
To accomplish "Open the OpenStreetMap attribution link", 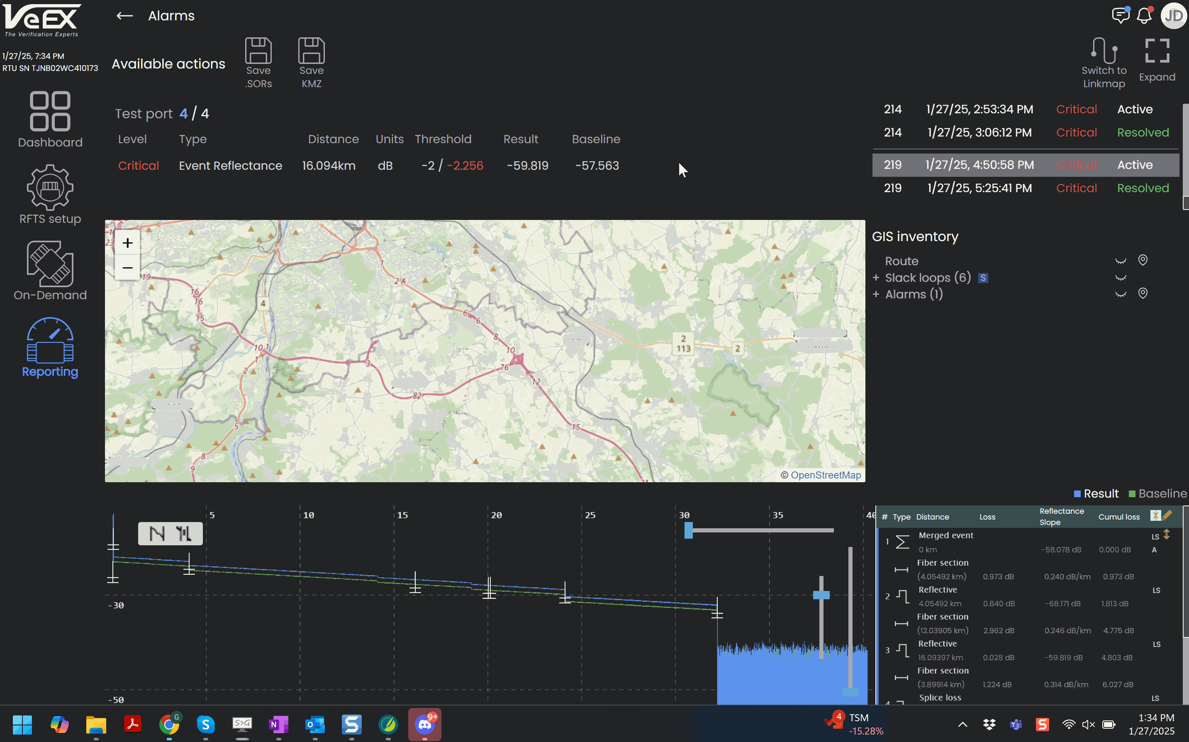I will (x=826, y=475).
